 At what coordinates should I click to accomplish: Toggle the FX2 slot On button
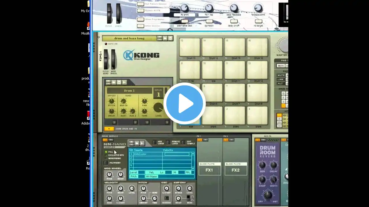tap(226, 140)
